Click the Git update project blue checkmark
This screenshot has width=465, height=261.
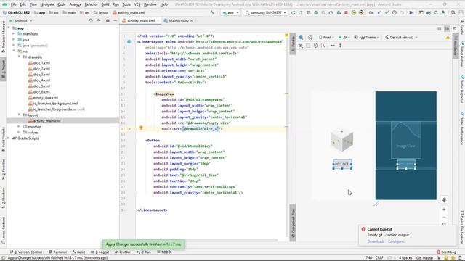click(379, 13)
